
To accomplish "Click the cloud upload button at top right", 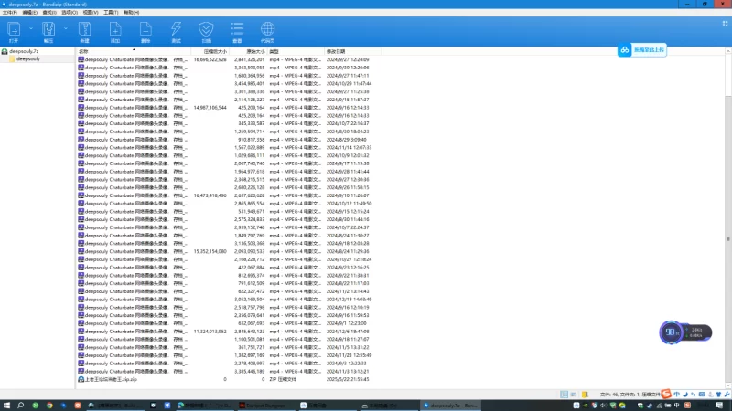I will pyautogui.click(x=642, y=50).
